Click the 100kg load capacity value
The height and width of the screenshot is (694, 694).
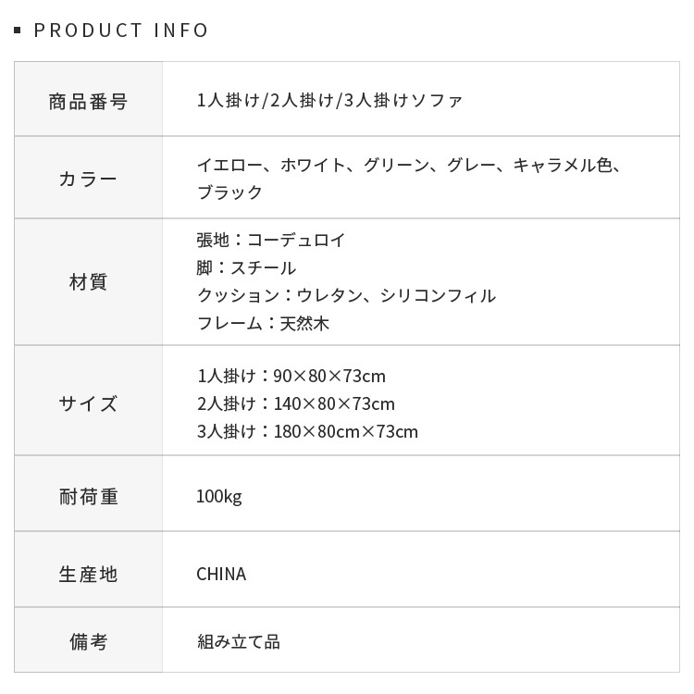tap(218, 497)
